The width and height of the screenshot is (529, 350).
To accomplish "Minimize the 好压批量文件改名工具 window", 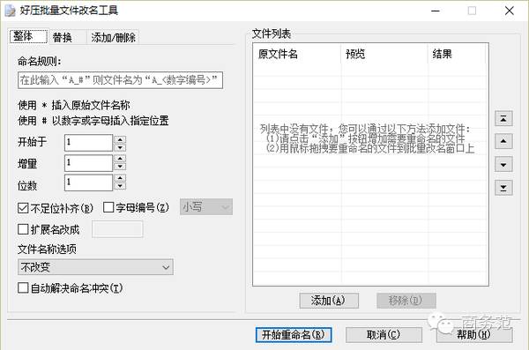I will point(436,11).
